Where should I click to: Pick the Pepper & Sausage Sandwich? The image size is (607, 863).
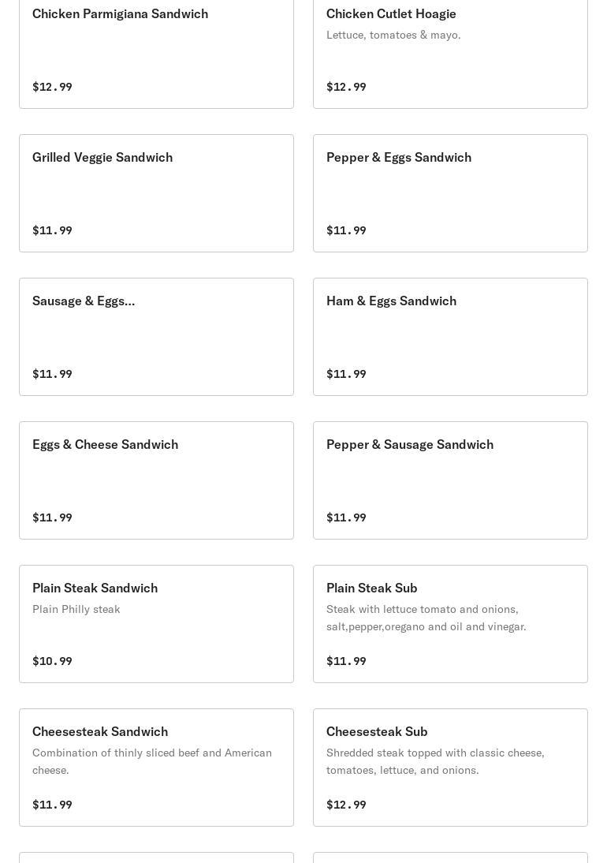tap(450, 480)
